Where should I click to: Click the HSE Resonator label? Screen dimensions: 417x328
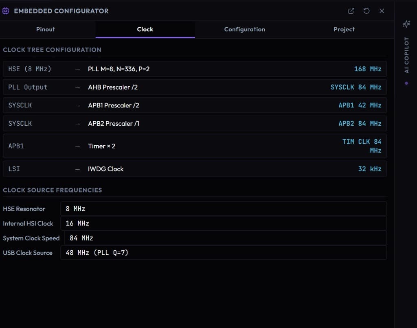[x=24, y=209]
